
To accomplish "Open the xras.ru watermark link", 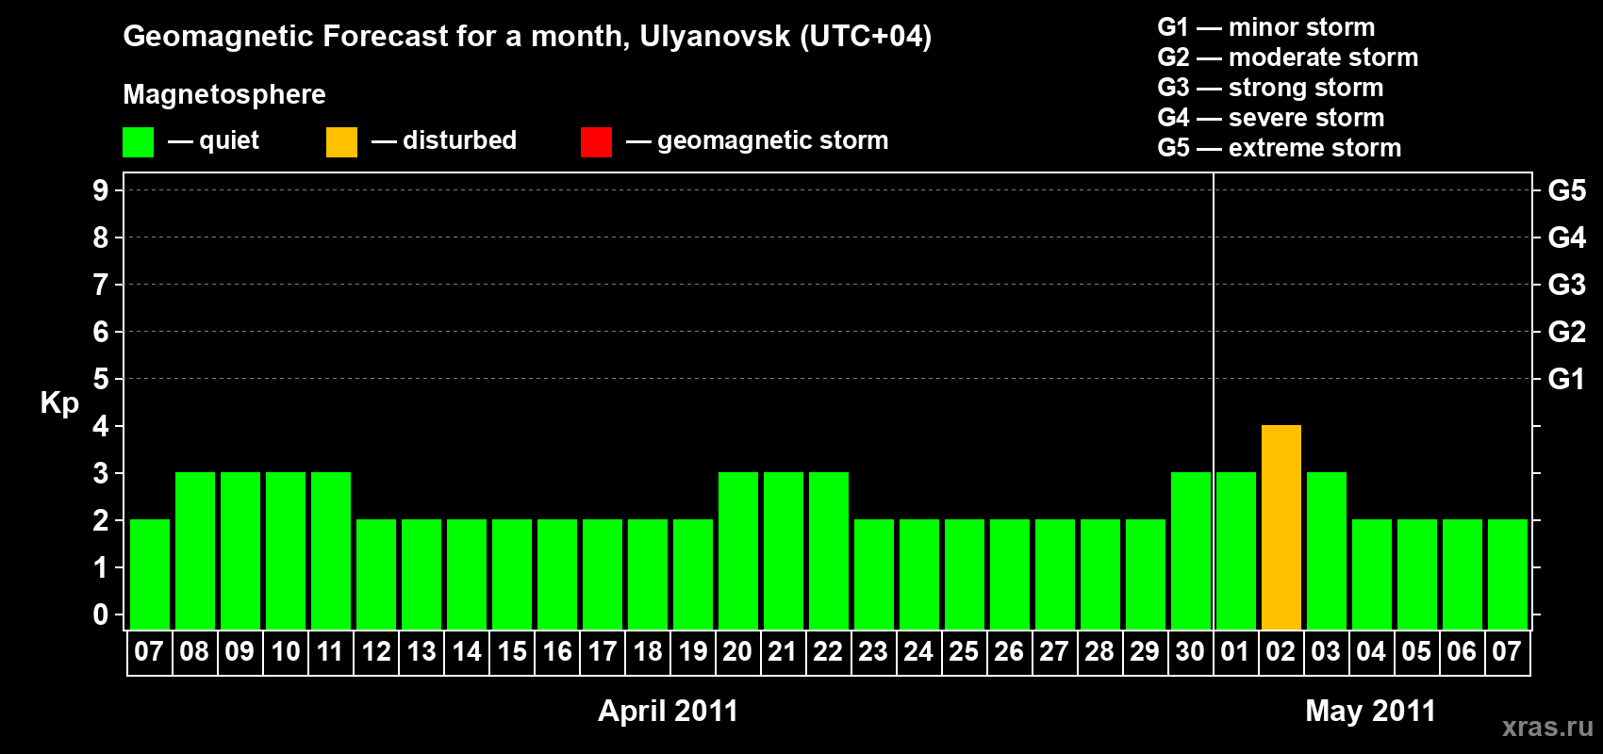I will pos(1546,726).
